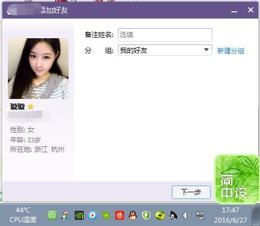Open NetEase Cloud Music red tray icon

coord(120,215)
